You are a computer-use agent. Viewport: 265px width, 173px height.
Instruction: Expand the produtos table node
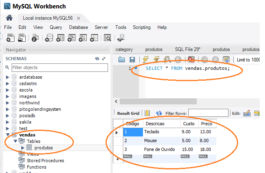[x=23, y=148]
